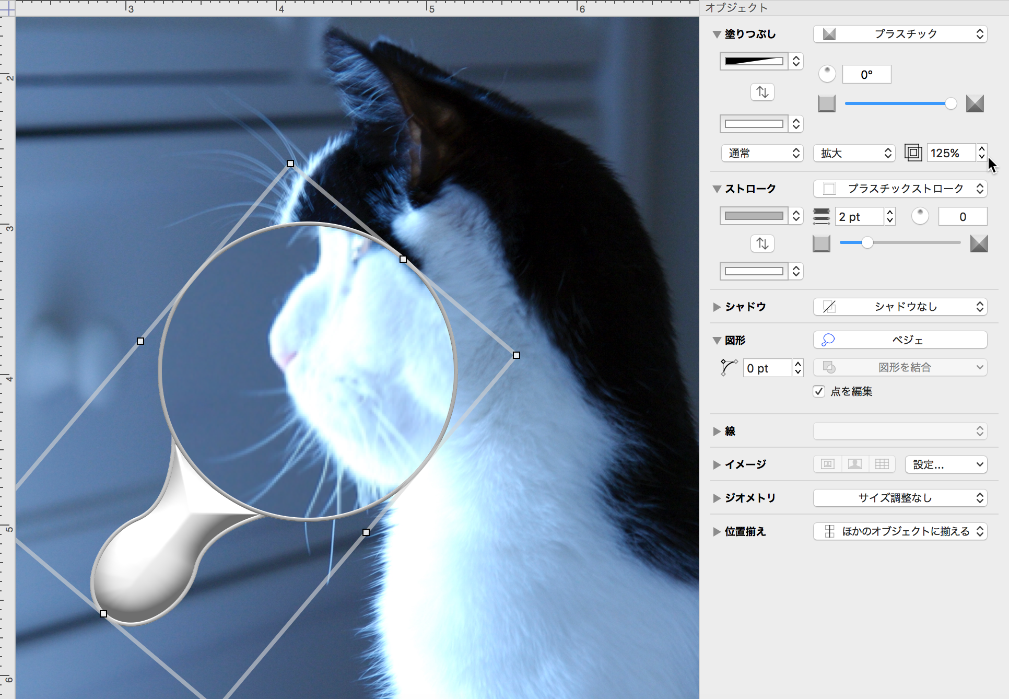Swap the stroke colors with arrows button
The height and width of the screenshot is (699, 1009).
(762, 243)
